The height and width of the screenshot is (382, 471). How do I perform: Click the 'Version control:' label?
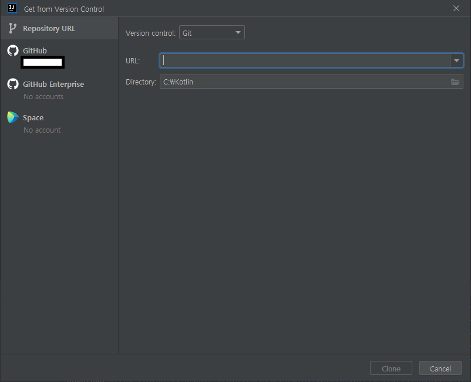[x=150, y=33]
